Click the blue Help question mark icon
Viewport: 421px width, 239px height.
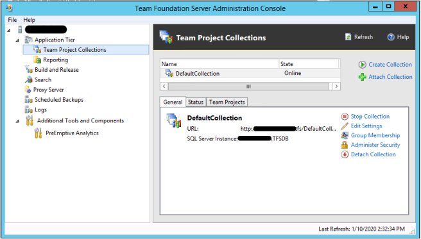coord(391,37)
